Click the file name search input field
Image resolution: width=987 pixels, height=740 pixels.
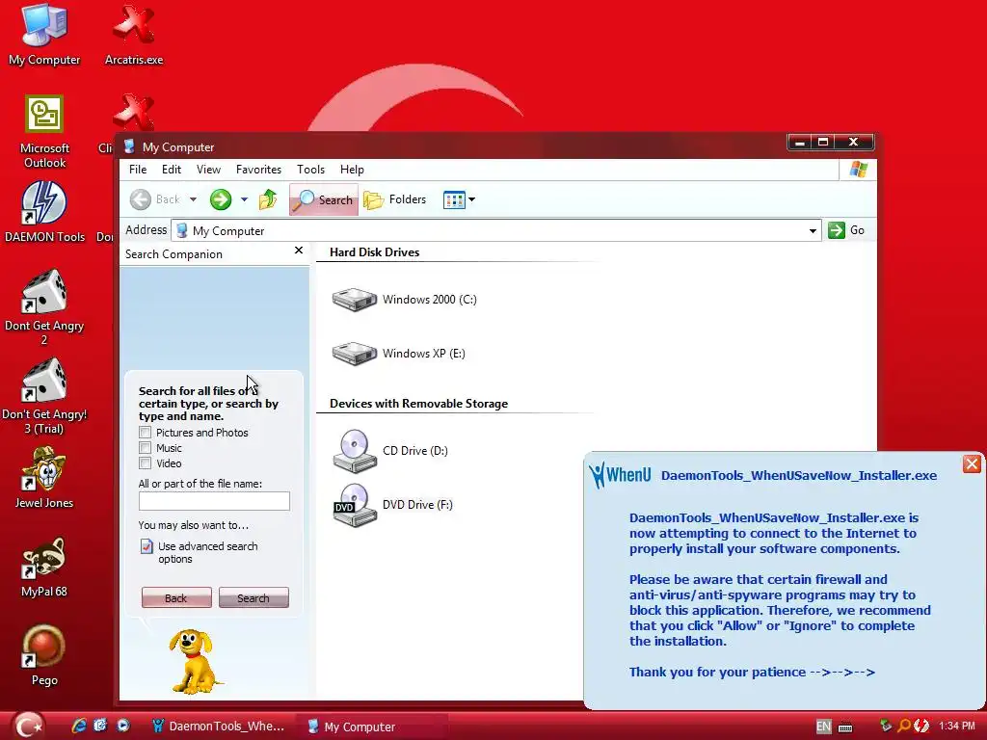[x=214, y=501]
